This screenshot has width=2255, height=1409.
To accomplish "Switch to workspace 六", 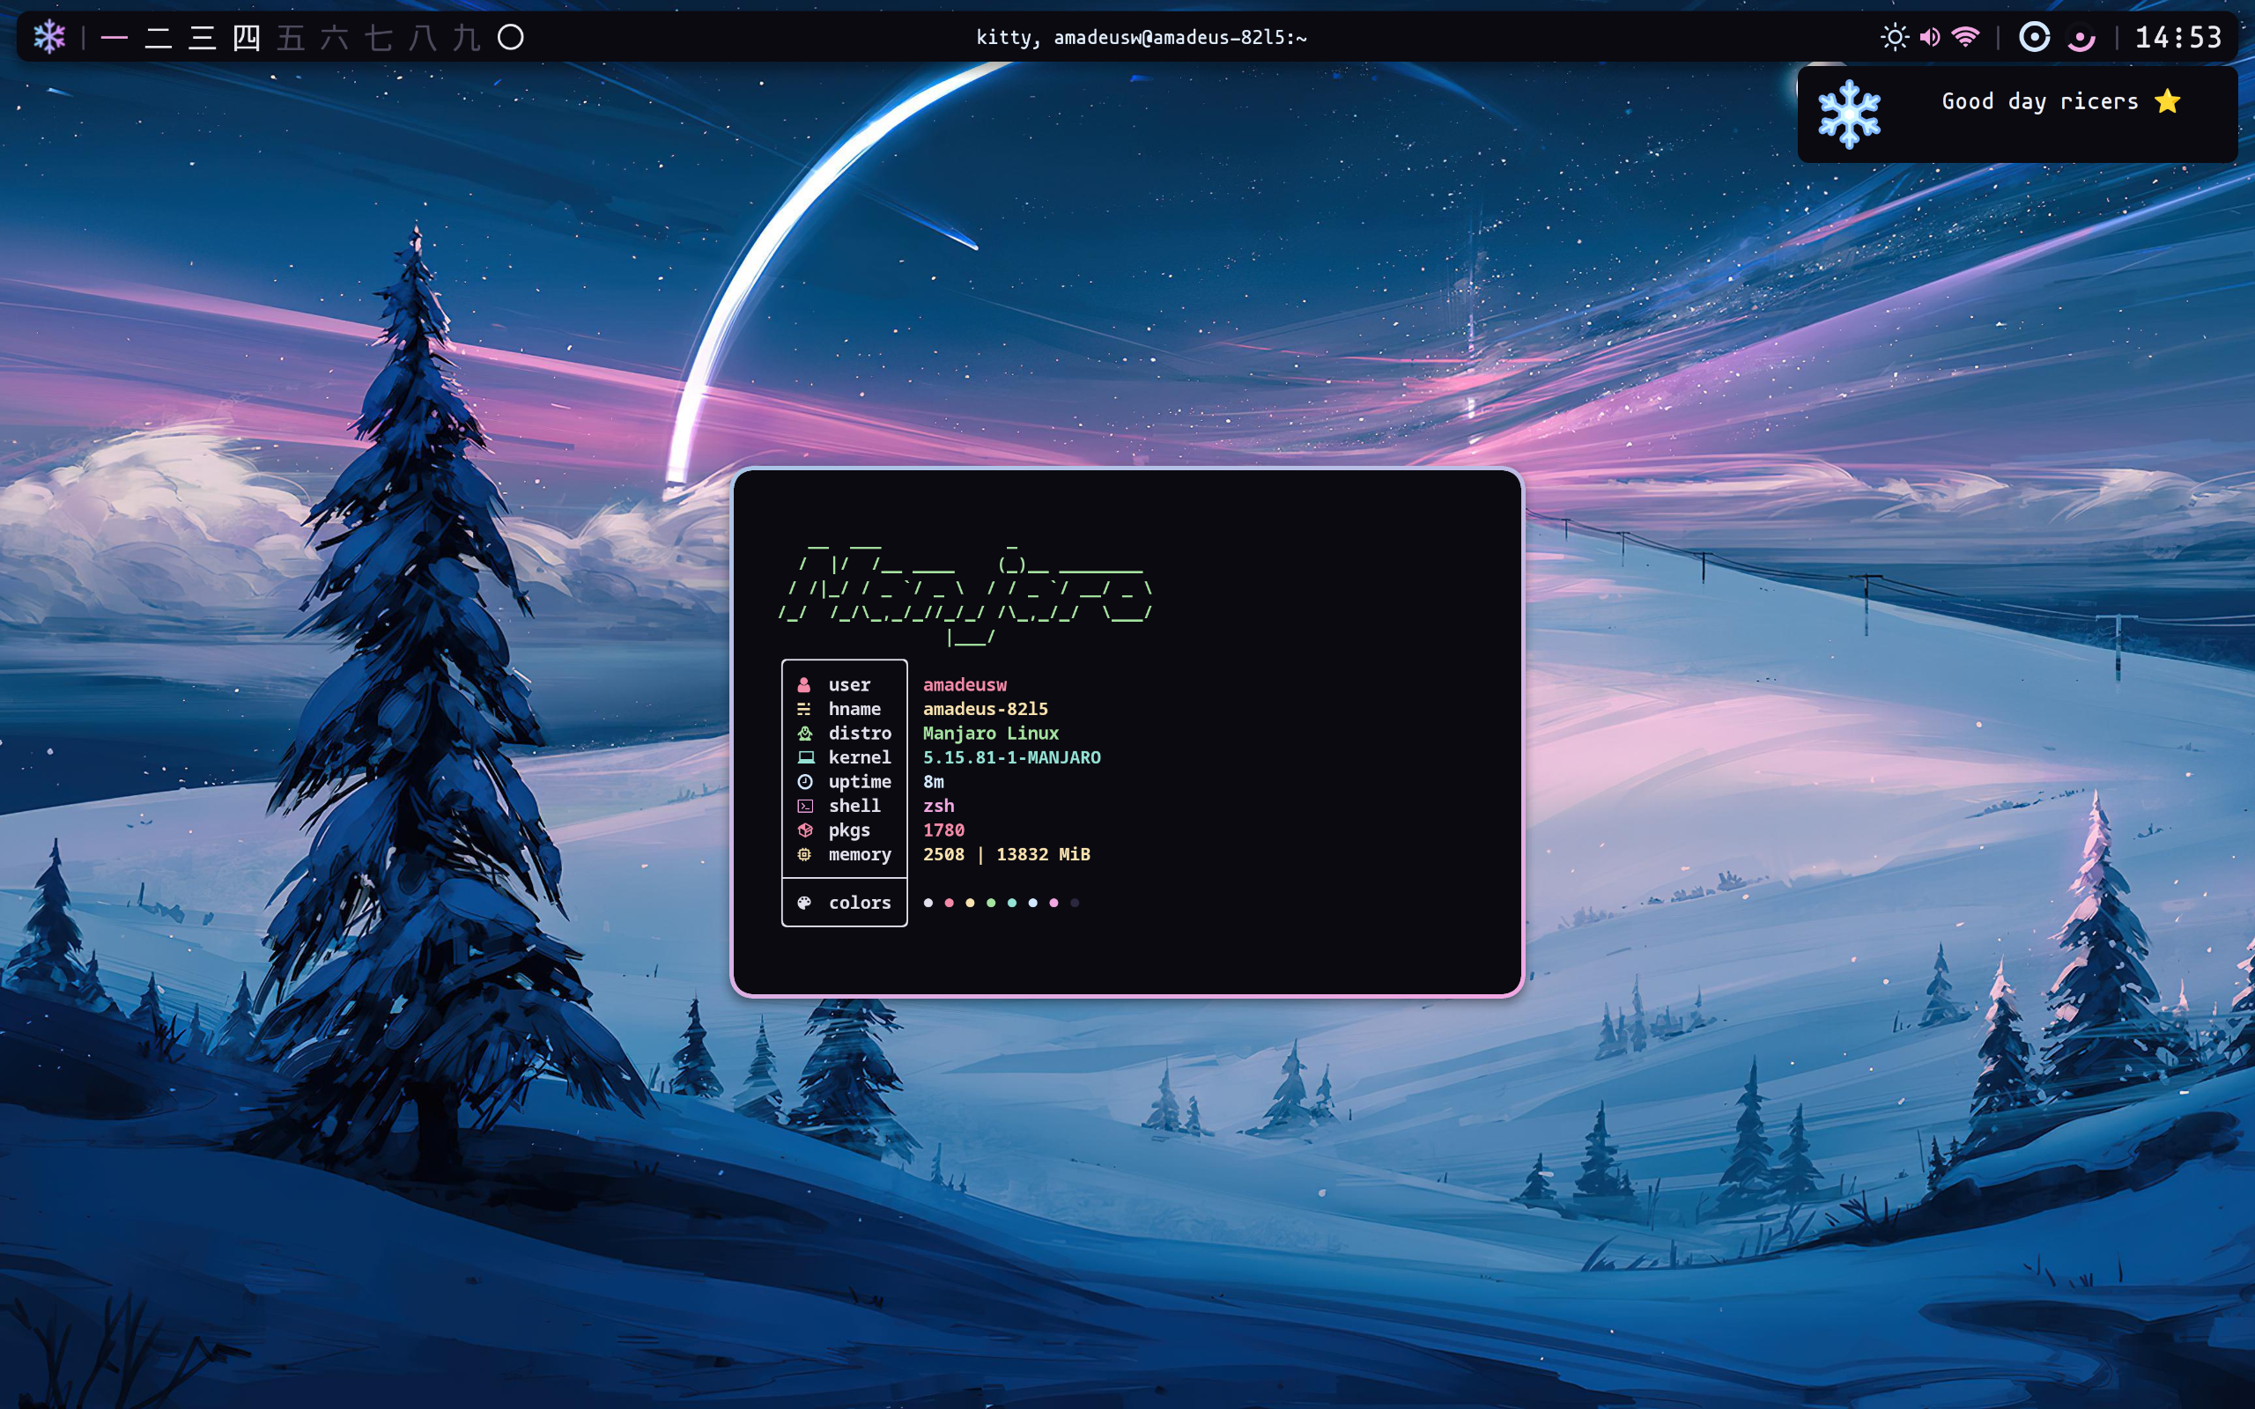I will click(335, 37).
